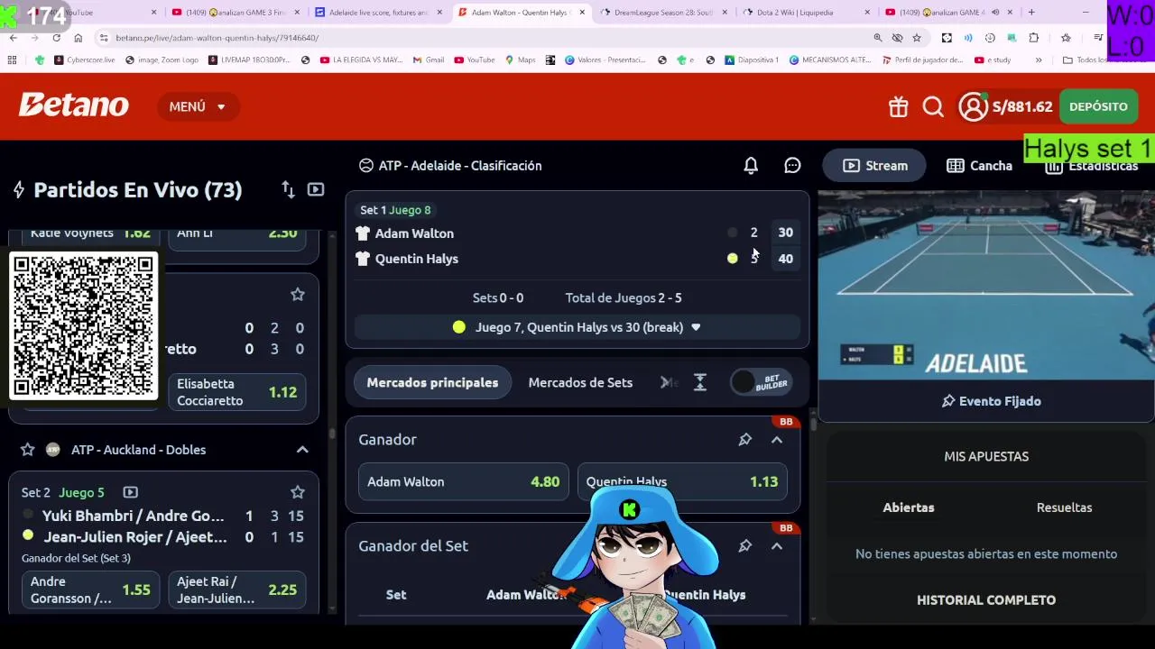The image size is (1155, 649).
Task: Click the stream icon beside Juego 5
Action: point(130,492)
